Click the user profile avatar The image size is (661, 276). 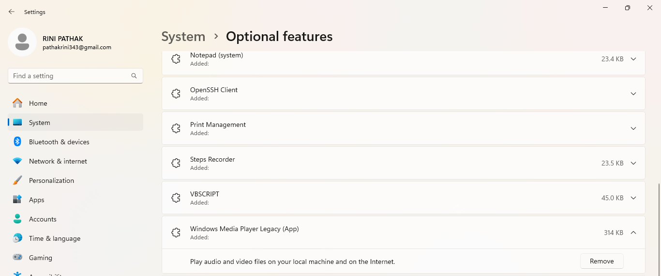click(22, 42)
